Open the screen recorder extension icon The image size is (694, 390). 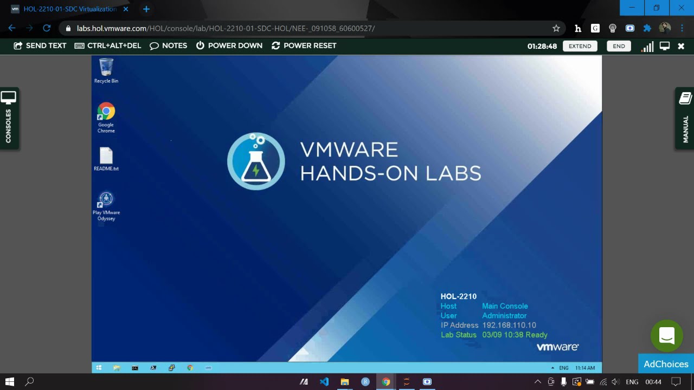pos(630,28)
